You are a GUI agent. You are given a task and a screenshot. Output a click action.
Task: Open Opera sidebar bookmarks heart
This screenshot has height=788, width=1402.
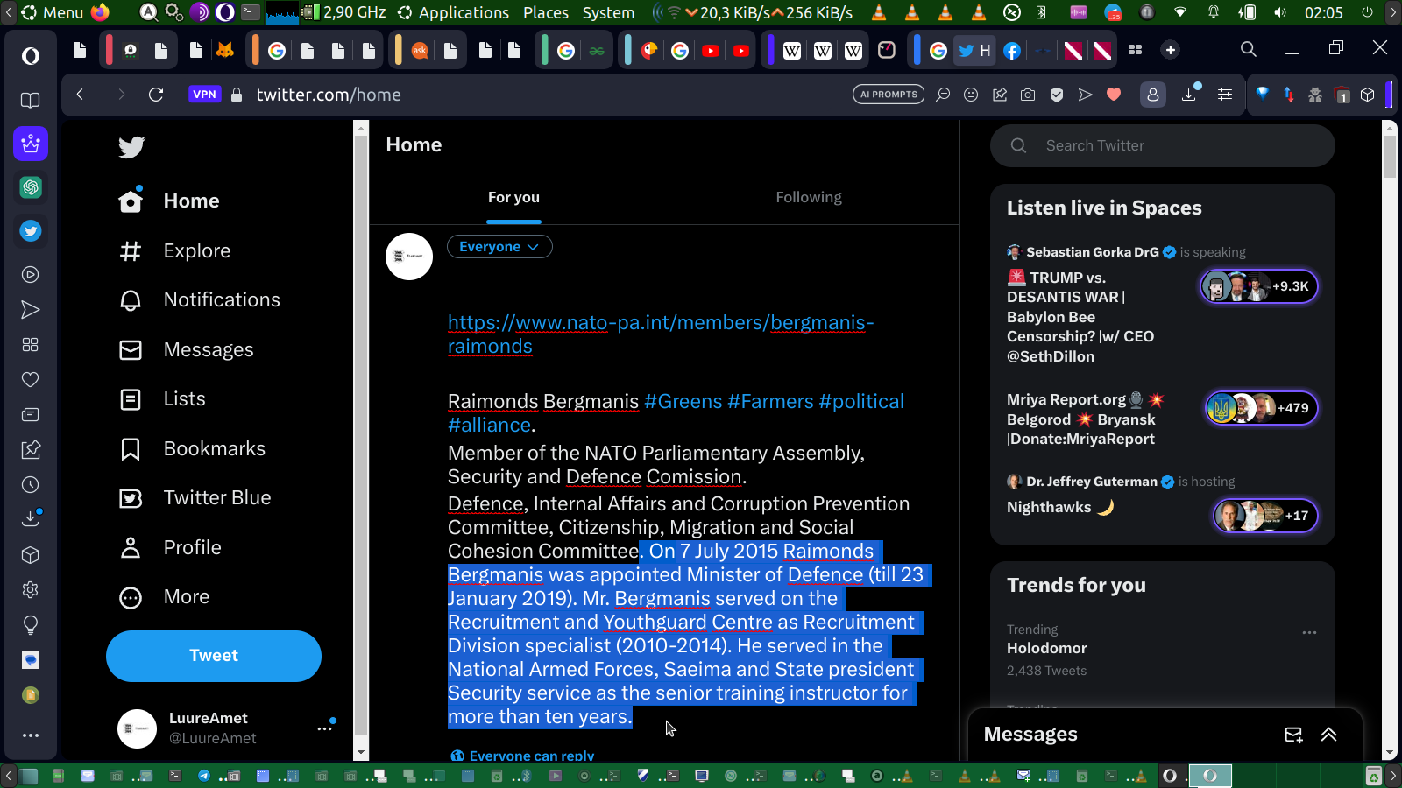31,380
